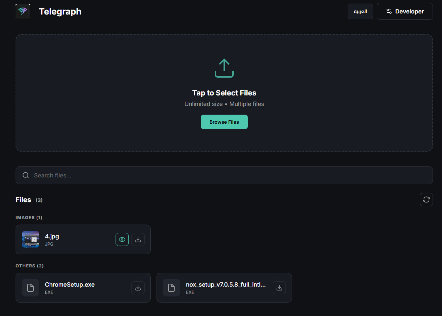Refresh the files list

point(426,200)
